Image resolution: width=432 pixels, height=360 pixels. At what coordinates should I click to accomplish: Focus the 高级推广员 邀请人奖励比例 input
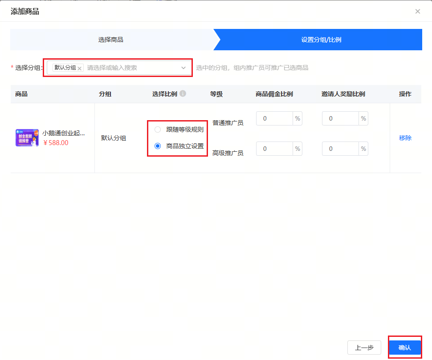[341, 149]
